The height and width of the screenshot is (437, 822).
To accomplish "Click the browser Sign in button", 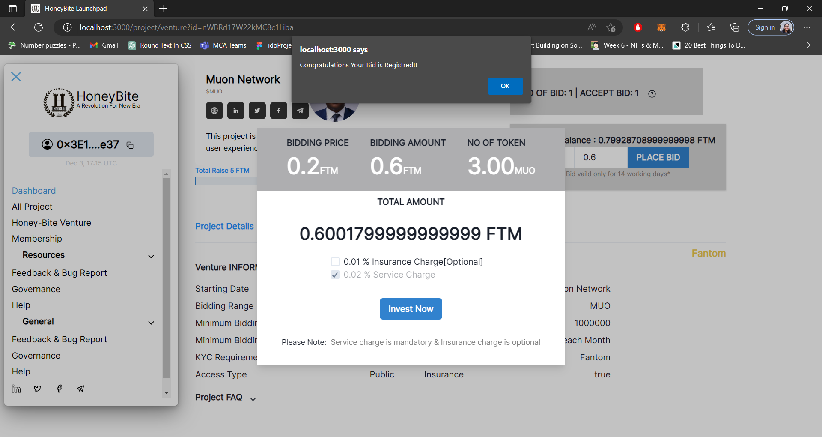I will click(771, 27).
